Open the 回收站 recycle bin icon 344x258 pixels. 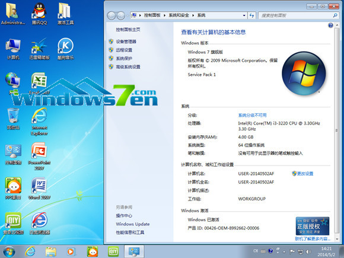point(13,119)
